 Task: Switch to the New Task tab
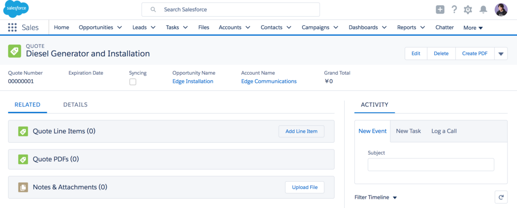408,131
